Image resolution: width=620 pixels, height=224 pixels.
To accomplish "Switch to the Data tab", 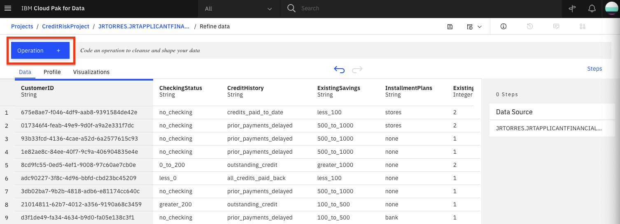I will pyautogui.click(x=25, y=72).
